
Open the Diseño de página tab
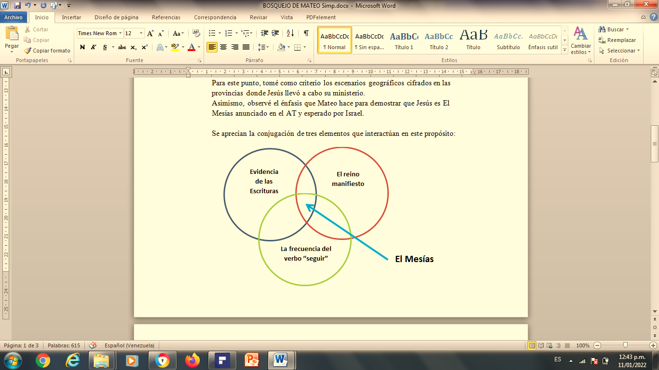tap(116, 17)
